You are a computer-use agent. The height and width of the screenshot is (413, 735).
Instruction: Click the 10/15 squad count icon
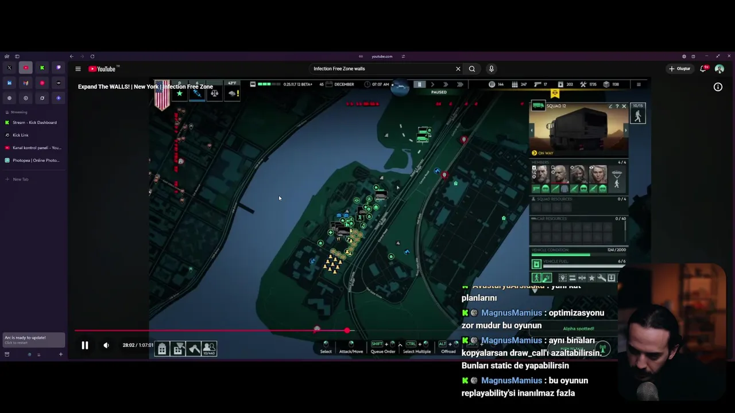point(638,113)
